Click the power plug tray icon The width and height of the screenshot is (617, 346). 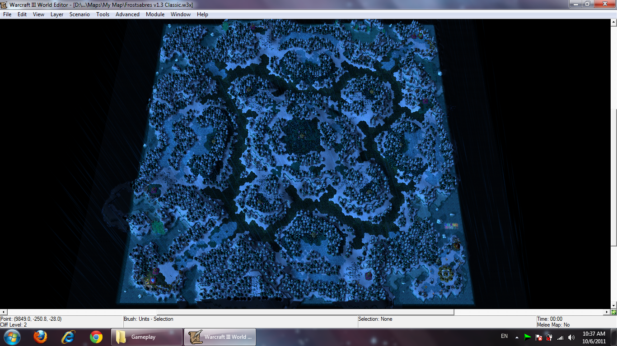click(549, 337)
